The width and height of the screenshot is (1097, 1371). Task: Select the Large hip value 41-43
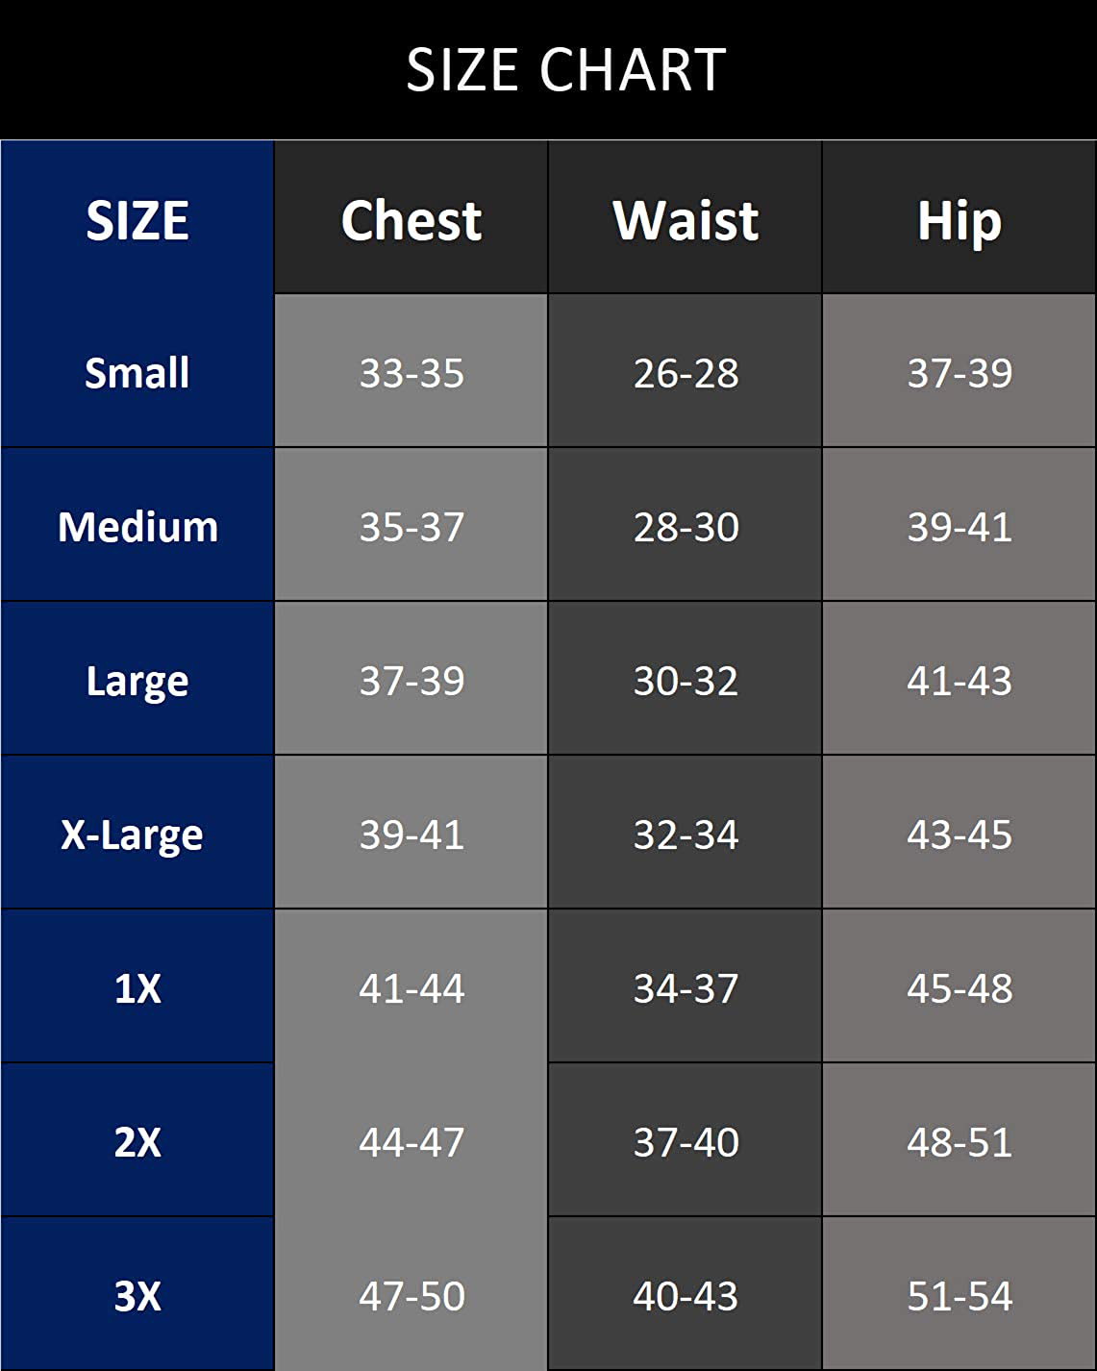pyautogui.click(x=960, y=681)
